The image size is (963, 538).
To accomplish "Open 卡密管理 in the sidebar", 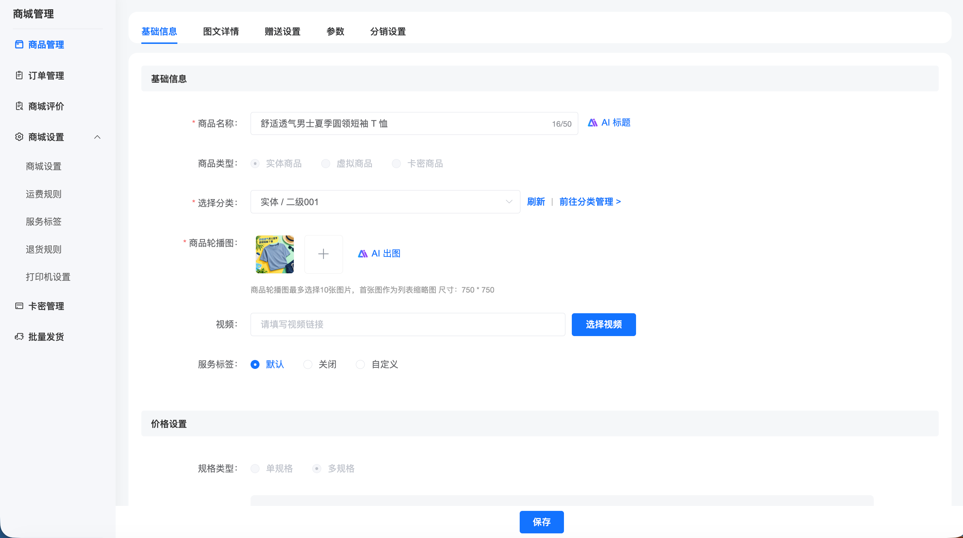I will click(46, 306).
